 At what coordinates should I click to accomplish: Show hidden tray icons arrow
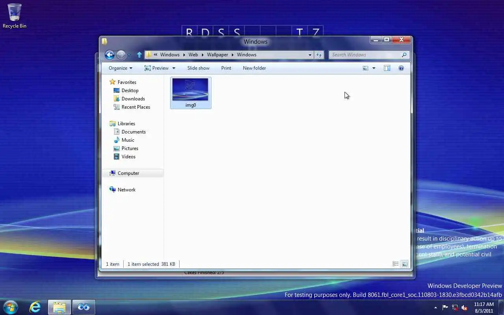[x=435, y=308]
